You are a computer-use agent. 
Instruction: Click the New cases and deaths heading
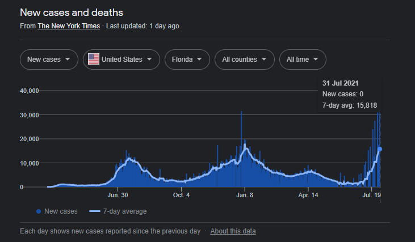72,12
